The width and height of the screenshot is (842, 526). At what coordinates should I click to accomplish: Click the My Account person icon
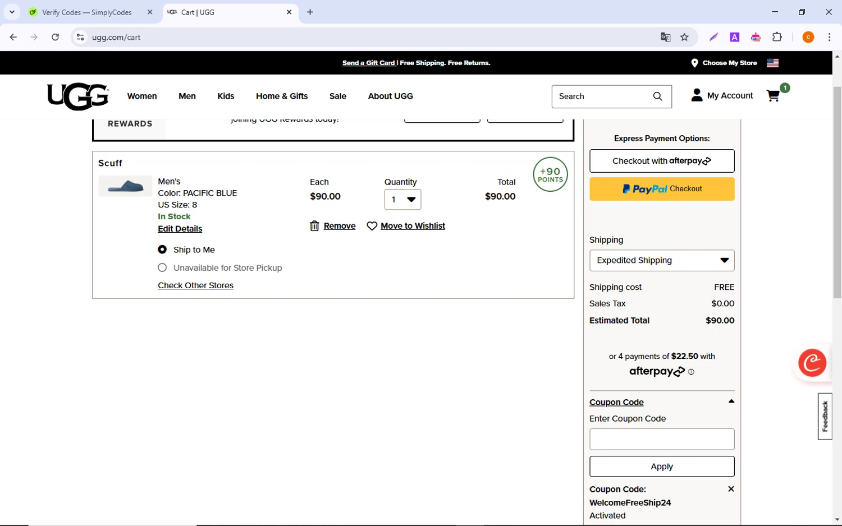click(697, 95)
